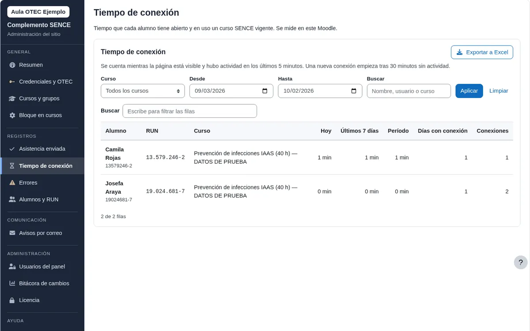Screen dimensions: 530x331
Task: Sort by the Conexiones column header
Action: (492, 131)
